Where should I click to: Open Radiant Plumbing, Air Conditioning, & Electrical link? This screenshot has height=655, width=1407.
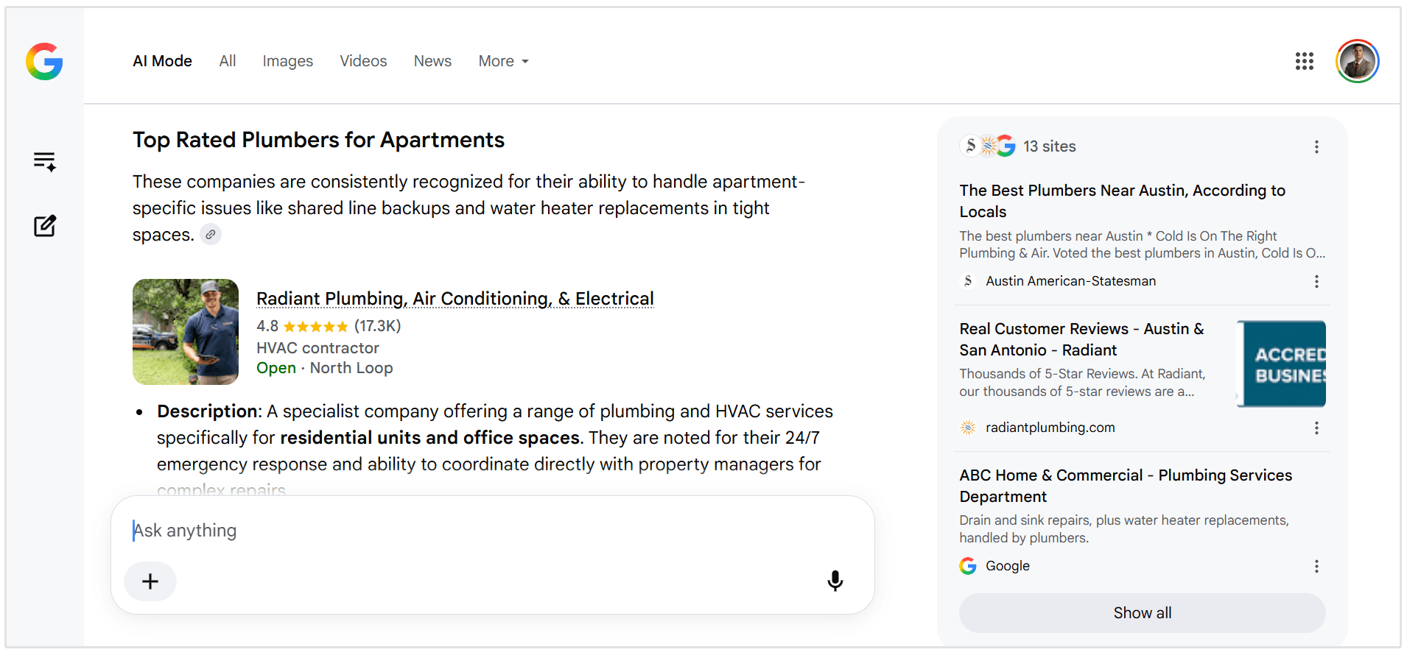[455, 299]
